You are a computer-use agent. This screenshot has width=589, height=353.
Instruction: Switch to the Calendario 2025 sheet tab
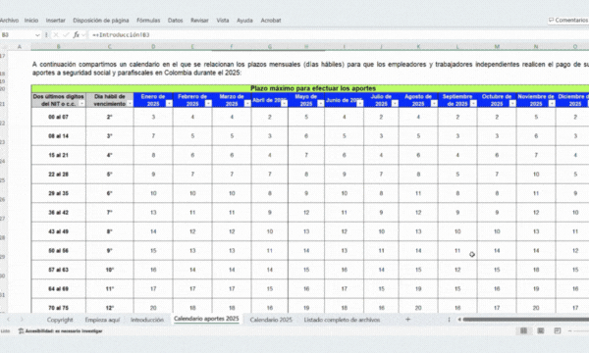pos(271,320)
